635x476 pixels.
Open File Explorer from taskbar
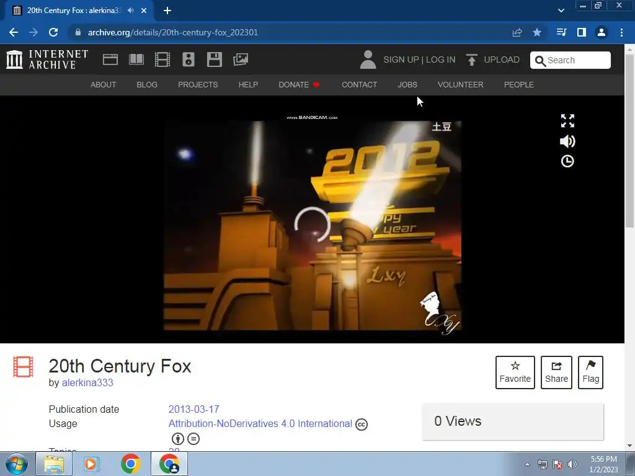[x=54, y=464]
